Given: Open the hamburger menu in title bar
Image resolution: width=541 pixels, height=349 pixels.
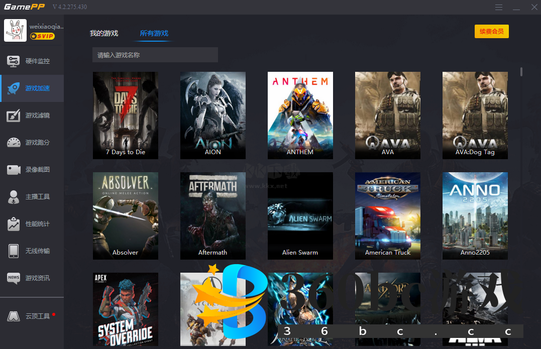Looking at the screenshot, I should [498, 8].
